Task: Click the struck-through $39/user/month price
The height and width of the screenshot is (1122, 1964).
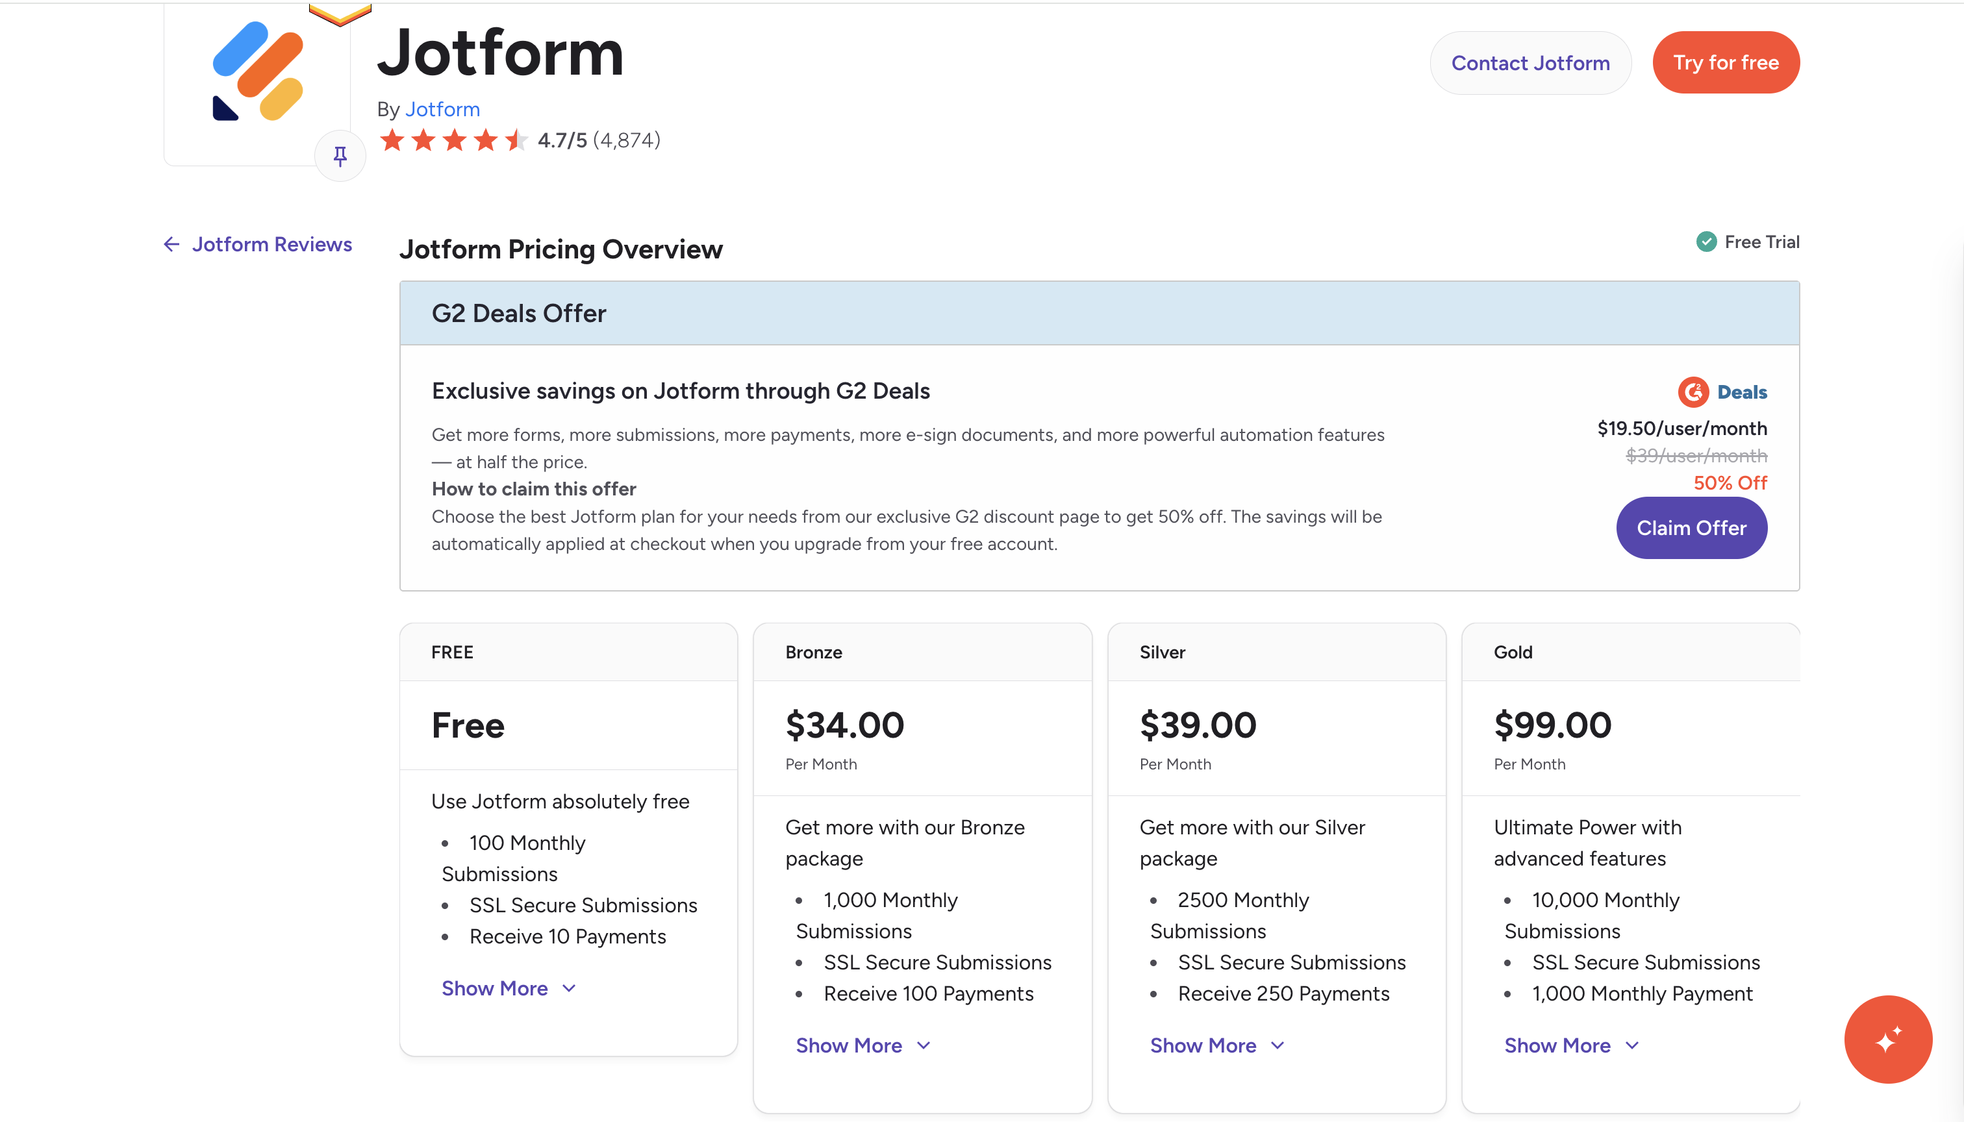Action: (x=1696, y=455)
